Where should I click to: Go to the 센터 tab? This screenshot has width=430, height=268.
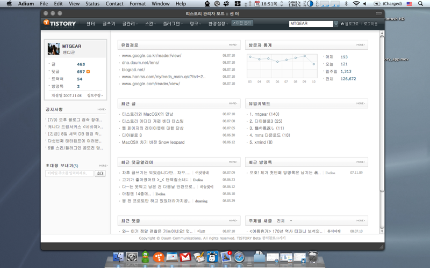(90, 24)
